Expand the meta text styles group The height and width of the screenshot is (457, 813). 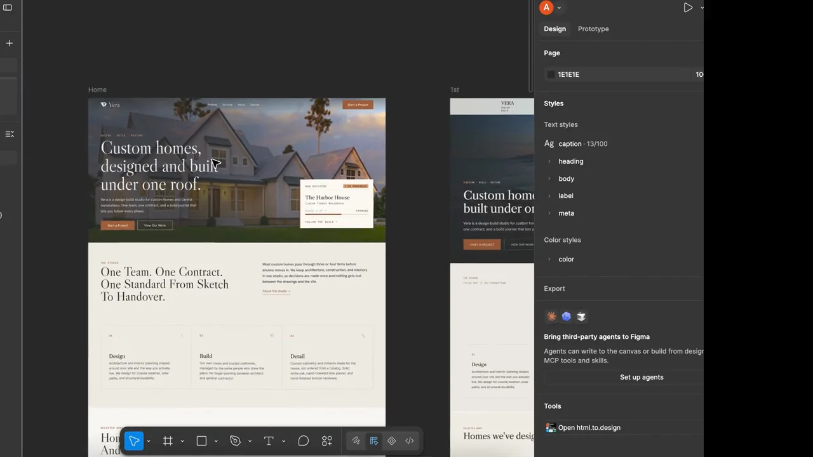[549, 213]
